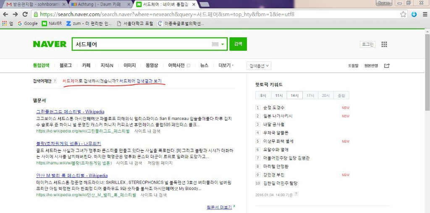
Task: Show the 11시 hot topic keywords
Action: click(x=279, y=95)
